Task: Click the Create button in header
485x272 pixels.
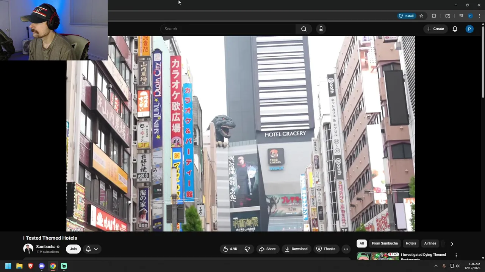Action: (435, 29)
